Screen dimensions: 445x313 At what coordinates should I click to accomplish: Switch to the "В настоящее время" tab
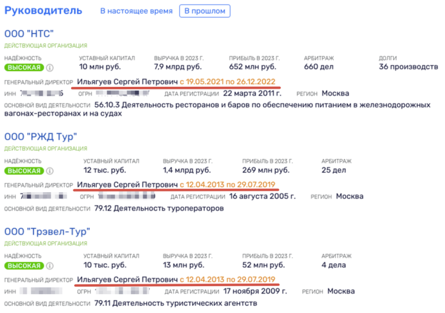coord(136,11)
